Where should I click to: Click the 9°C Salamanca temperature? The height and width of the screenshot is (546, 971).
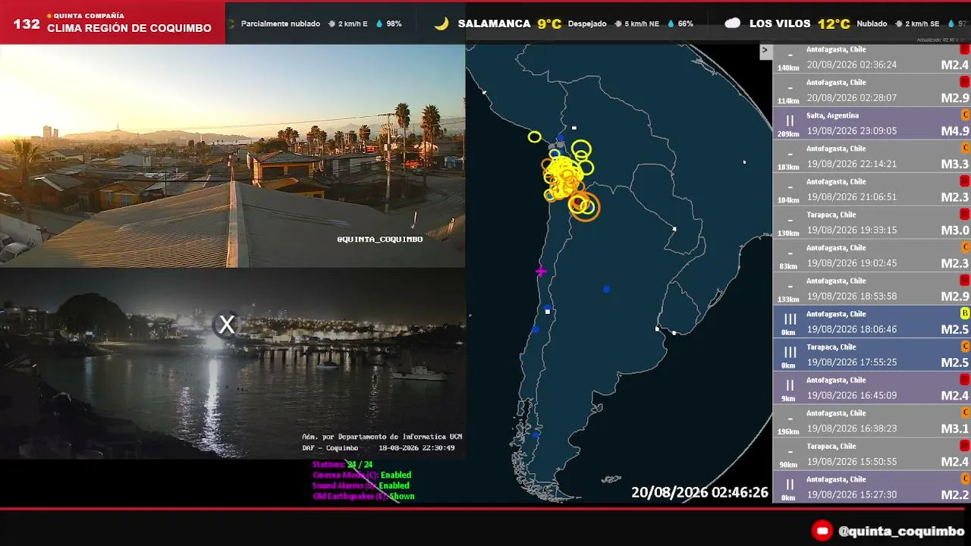point(549,24)
